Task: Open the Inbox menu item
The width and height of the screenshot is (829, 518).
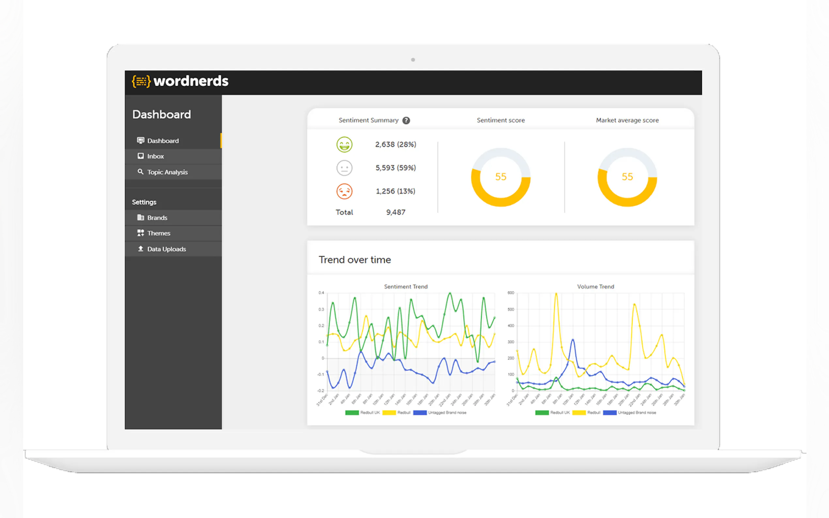Action: coord(155,156)
